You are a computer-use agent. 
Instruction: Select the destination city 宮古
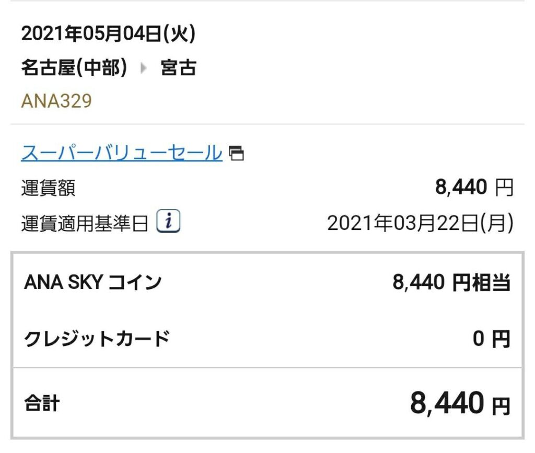point(179,67)
